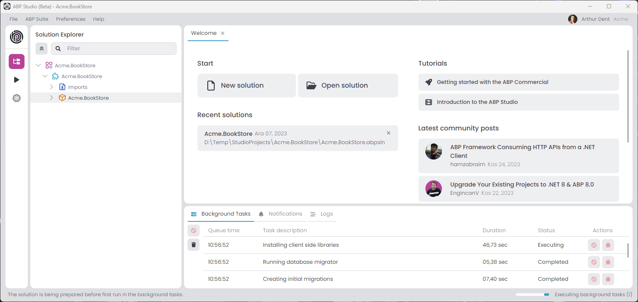This screenshot has width=638, height=302.
Task: Cancel all tasks icon above trash button
Action: coord(193,231)
